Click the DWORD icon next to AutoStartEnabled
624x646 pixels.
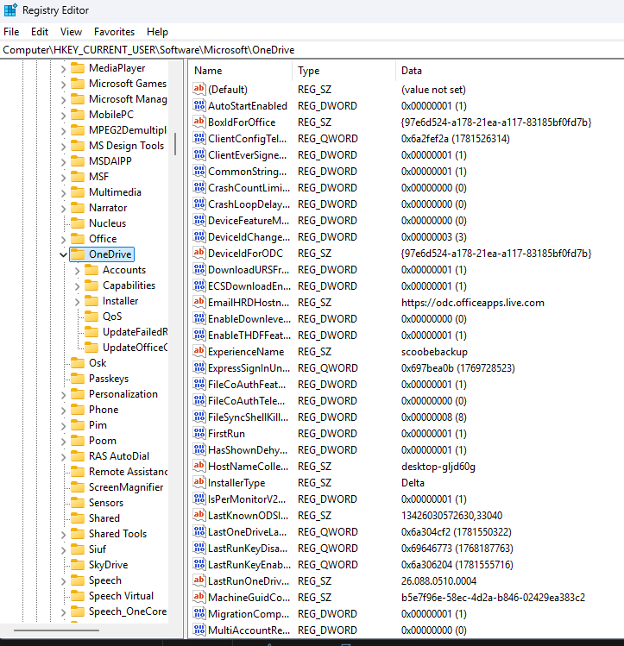(199, 105)
